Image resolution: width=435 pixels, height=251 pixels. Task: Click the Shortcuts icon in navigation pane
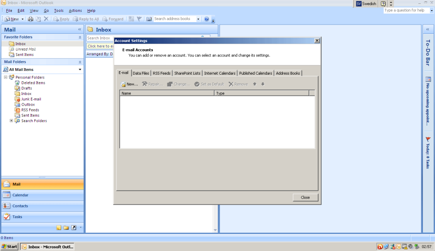(x=74, y=227)
